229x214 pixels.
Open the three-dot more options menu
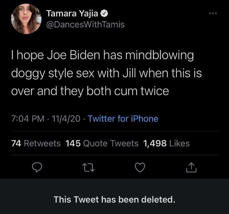(213, 14)
